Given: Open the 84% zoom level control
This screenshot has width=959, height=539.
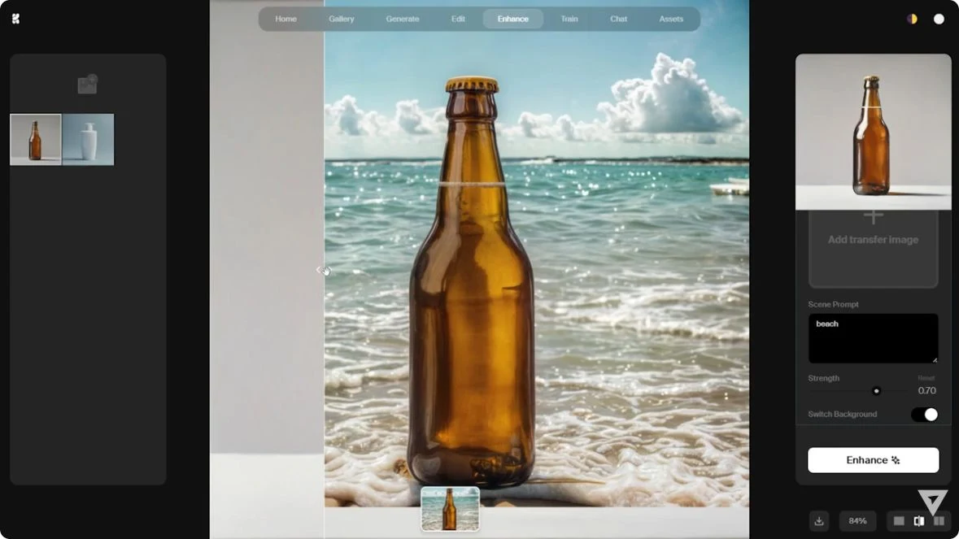Looking at the screenshot, I should point(857,520).
